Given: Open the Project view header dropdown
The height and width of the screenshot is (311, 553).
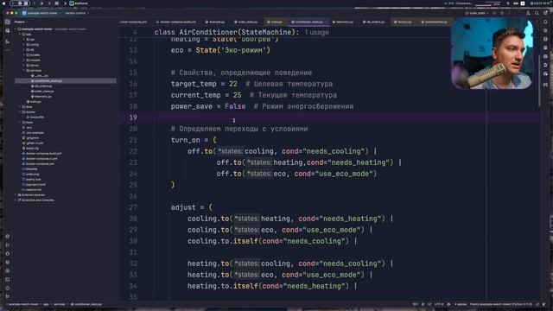Looking at the screenshot, I should click(x=21, y=22).
